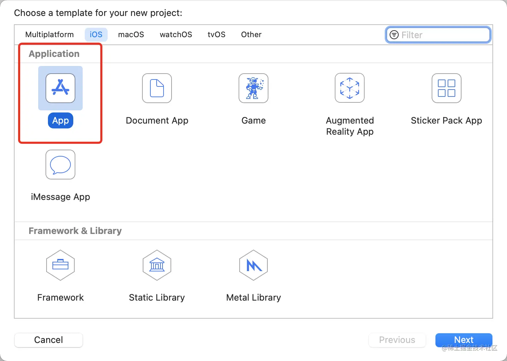Screen dimensions: 507x361
Task: Click the filter icon in search field
Action: click(394, 35)
